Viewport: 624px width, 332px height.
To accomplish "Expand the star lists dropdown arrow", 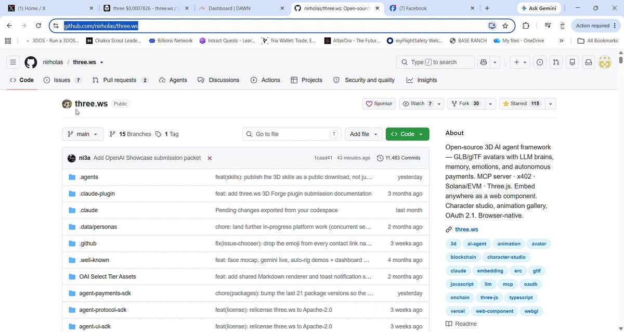I will point(550,104).
